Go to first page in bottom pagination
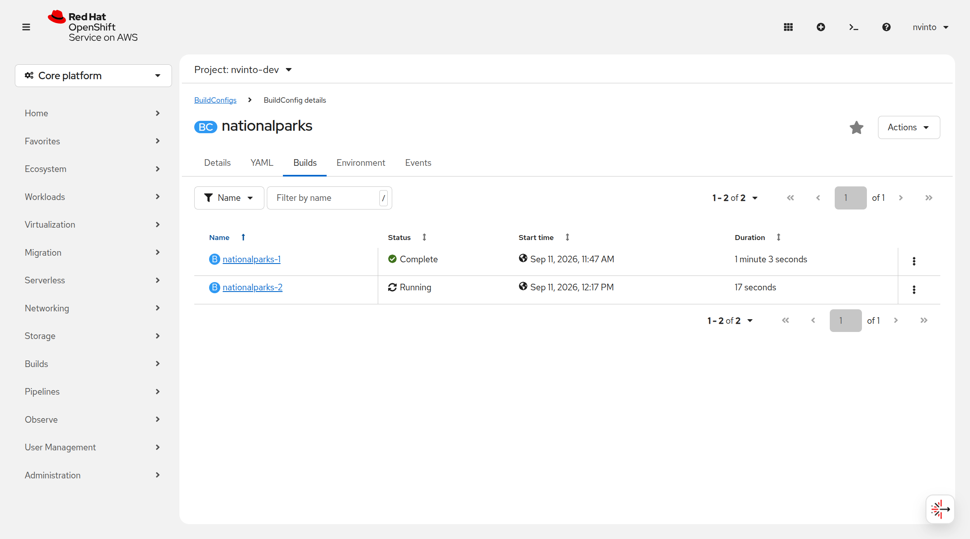The width and height of the screenshot is (970, 539). click(785, 320)
